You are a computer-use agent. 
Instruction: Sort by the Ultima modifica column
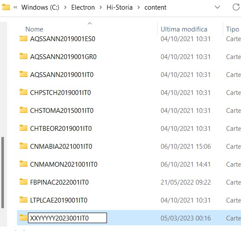(x=184, y=29)
